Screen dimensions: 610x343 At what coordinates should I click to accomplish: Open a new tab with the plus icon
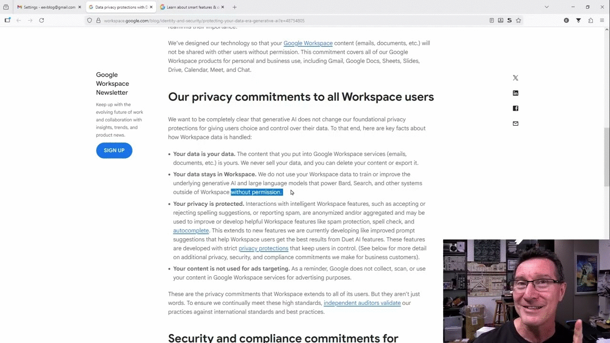coord(234,7)
